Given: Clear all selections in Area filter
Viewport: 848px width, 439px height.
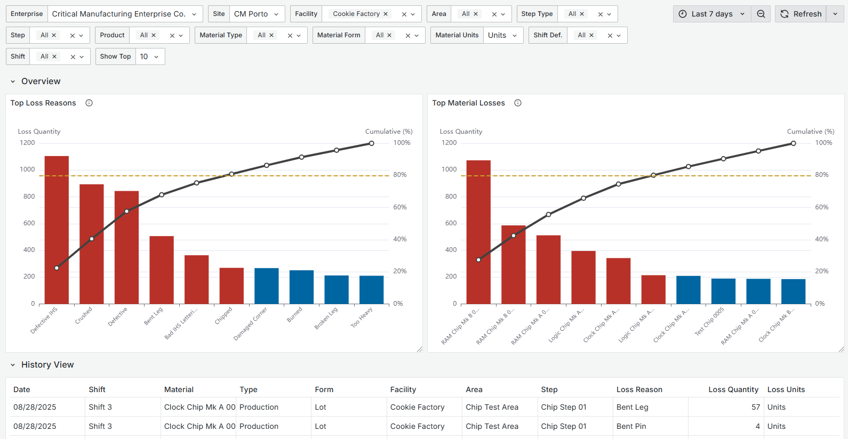Looking at the screenshot, I should tap(494, 14).
